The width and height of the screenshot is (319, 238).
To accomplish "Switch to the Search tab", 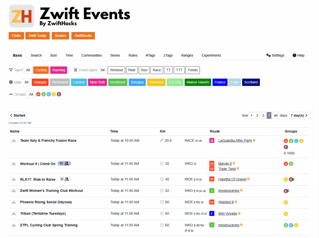I will click(x=36, y=55).
